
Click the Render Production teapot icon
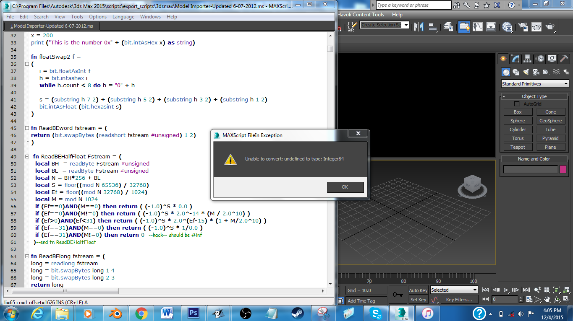(x=551, y=27)
